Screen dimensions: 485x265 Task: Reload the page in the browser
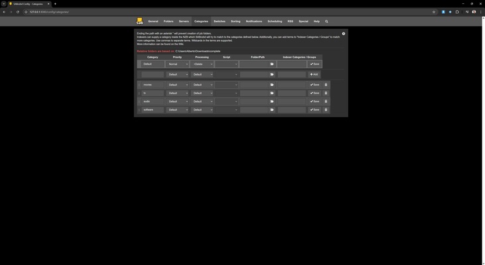(x=18, y=12)
